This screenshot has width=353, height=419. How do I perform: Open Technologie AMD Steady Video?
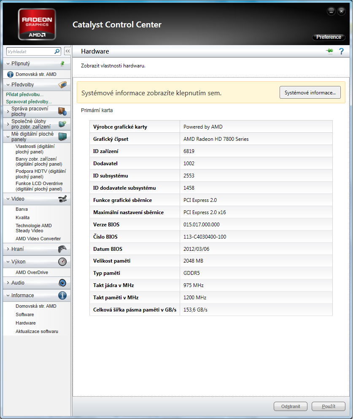[x=34, y=228]
